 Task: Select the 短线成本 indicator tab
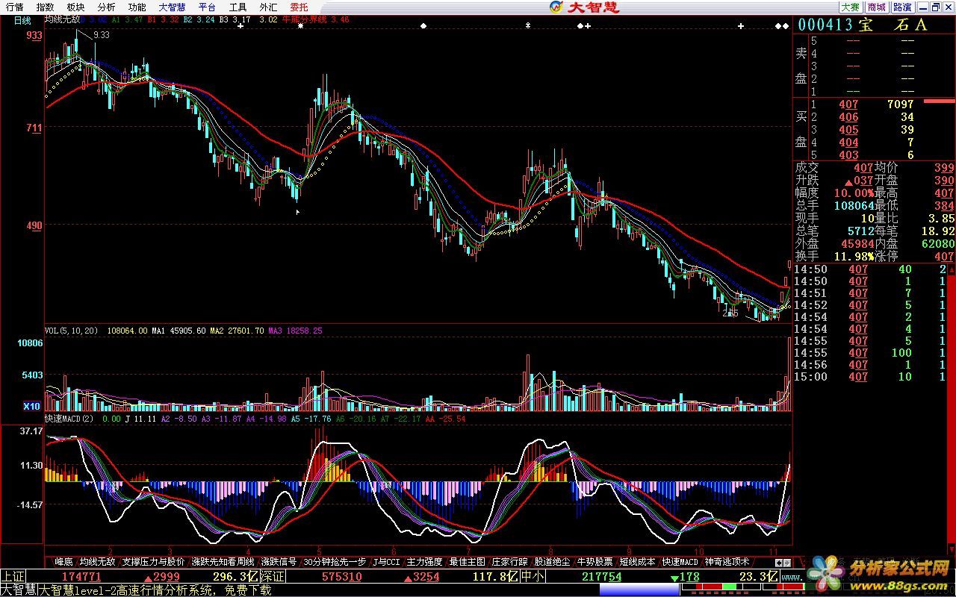[637, 561]
